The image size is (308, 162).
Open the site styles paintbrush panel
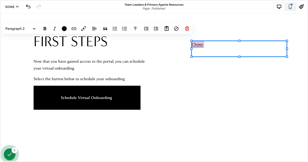coord(302,7)
